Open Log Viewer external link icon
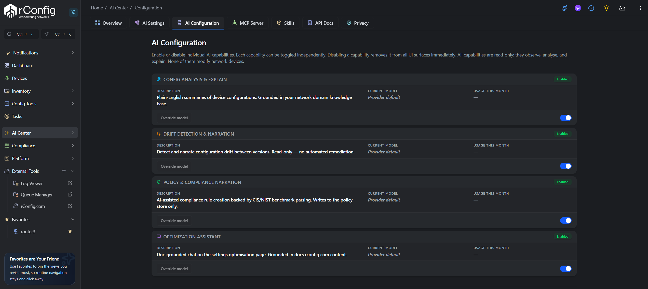This screenshot has height=289, width=648. coord(70,183)
